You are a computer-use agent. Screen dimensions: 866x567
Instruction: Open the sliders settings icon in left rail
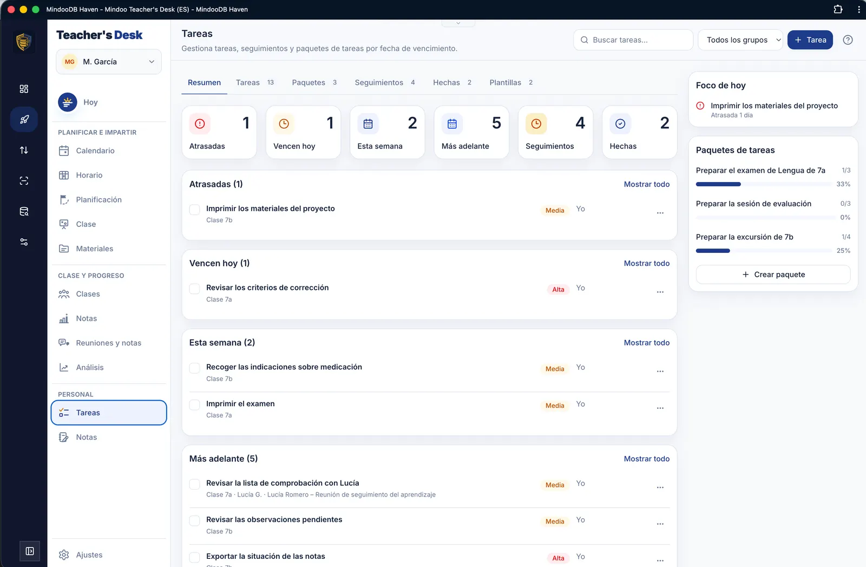tap(24, 242)
